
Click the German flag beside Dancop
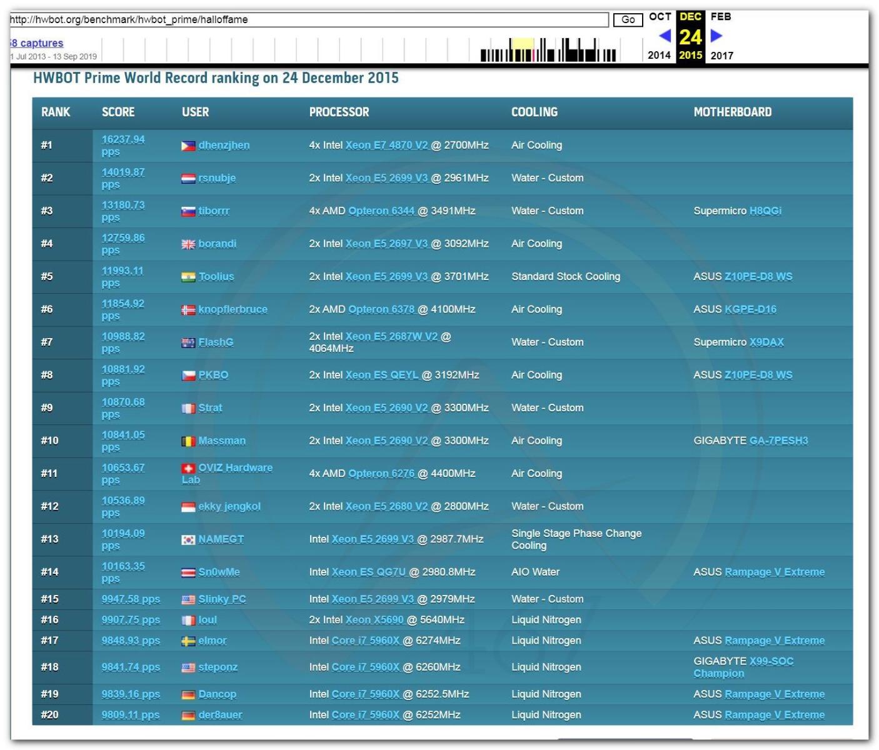[x=188, y=694]
